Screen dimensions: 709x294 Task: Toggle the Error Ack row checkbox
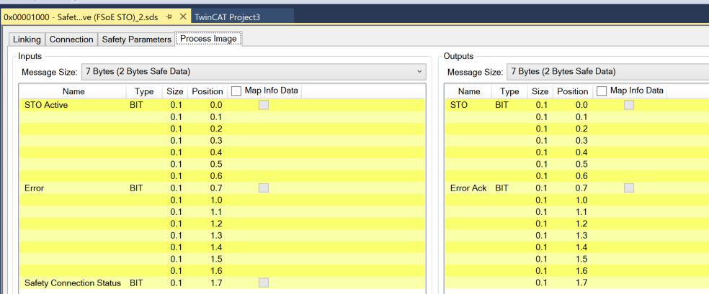coord(629,188)
